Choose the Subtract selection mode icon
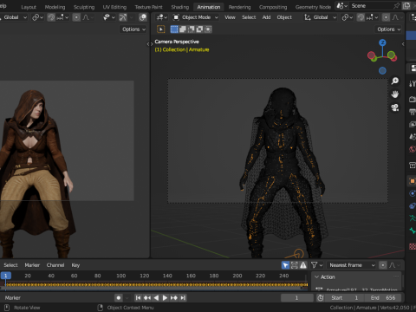 pos(191,29)
